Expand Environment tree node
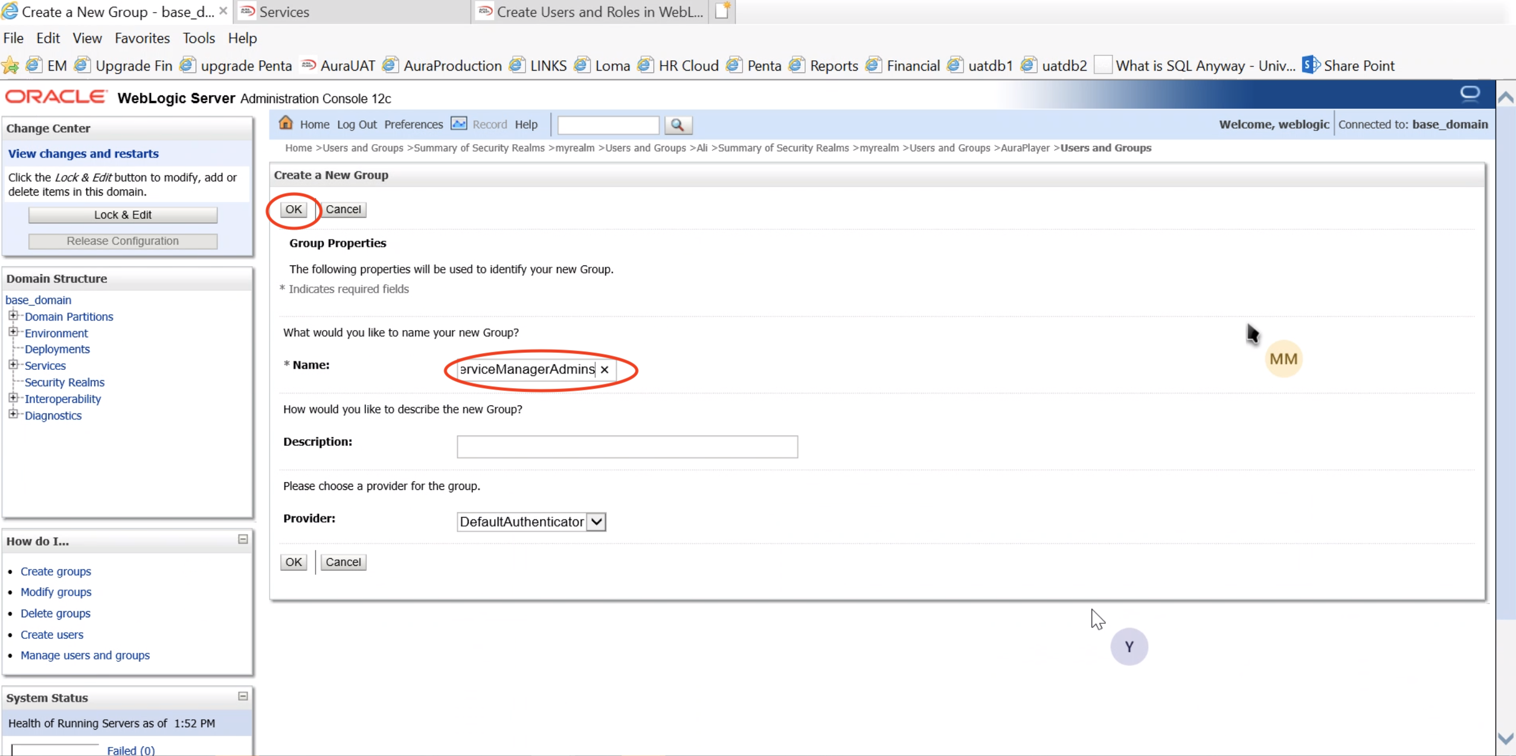The image size is (1516, 756). [13, 331]
